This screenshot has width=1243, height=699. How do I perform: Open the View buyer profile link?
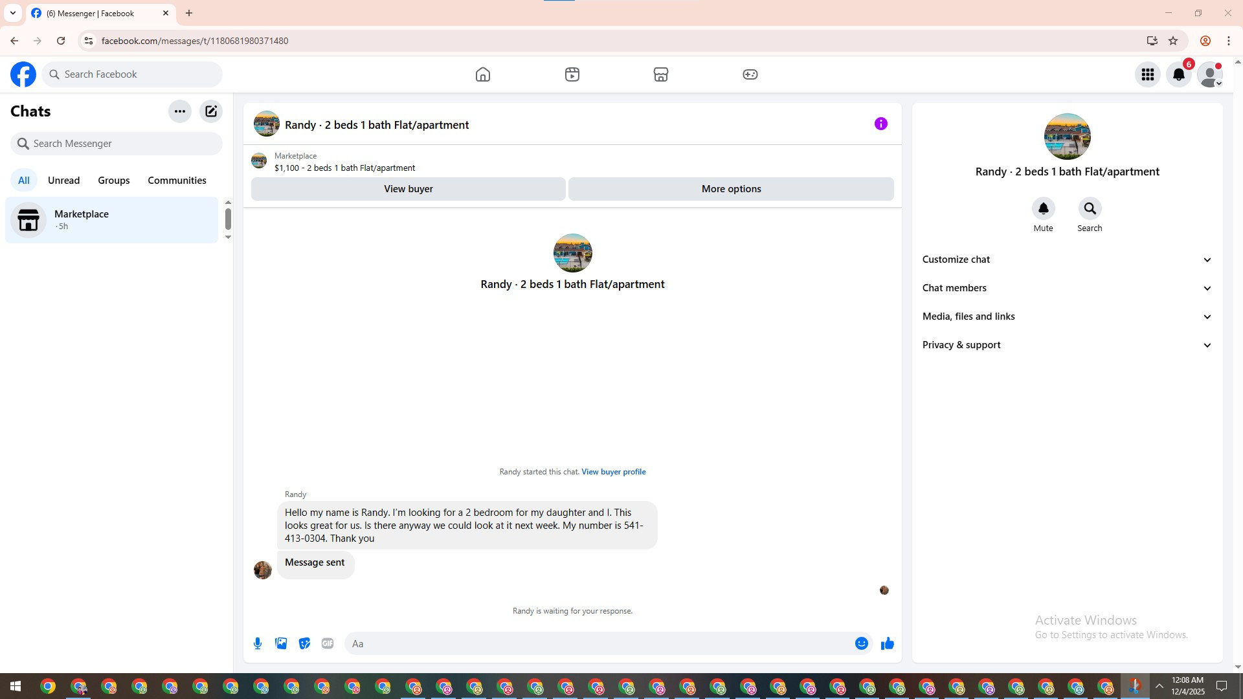[x=613, y=472]
